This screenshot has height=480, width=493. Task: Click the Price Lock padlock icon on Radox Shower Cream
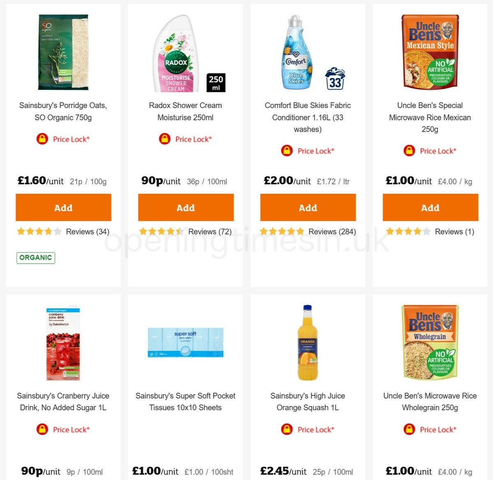[x=164, y=139]
